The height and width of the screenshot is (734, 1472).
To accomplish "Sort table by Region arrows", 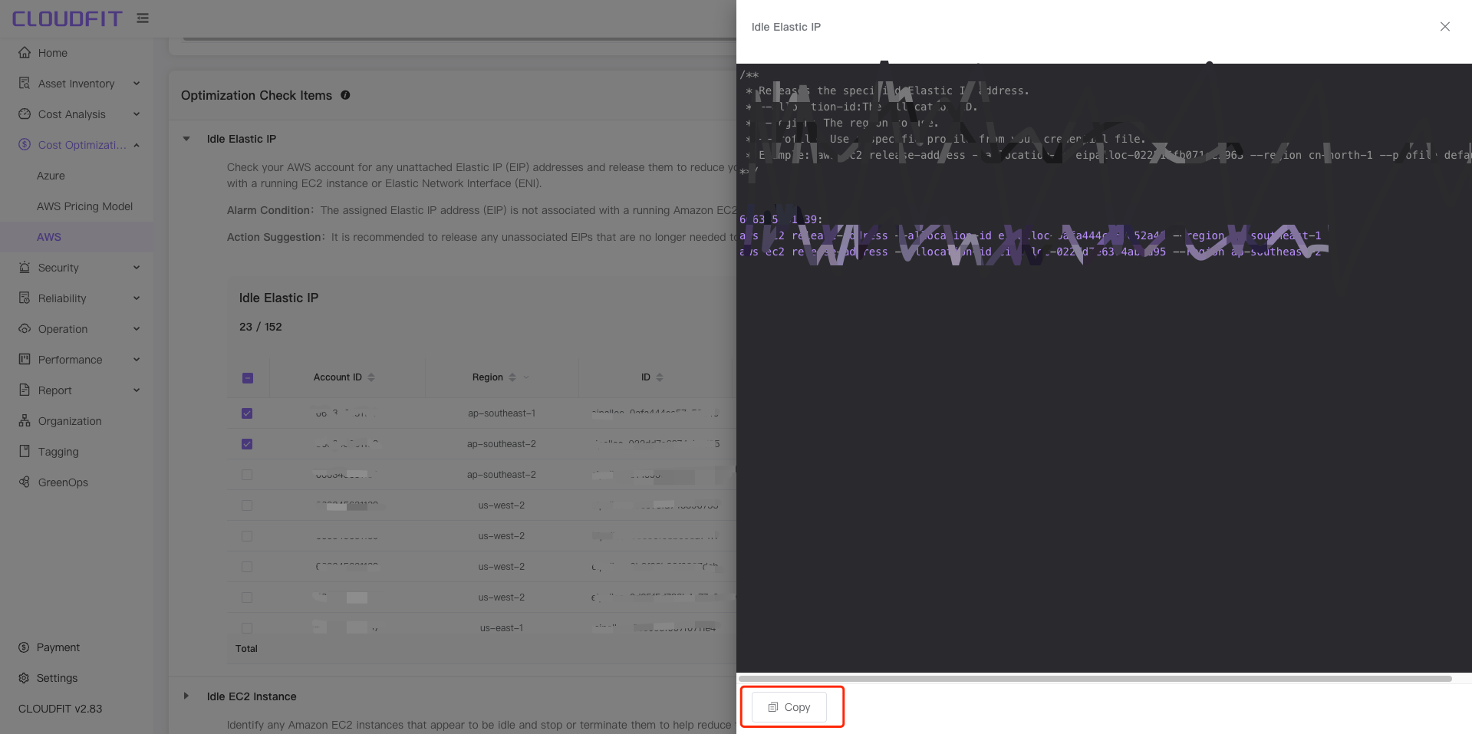I will (512, 377).
